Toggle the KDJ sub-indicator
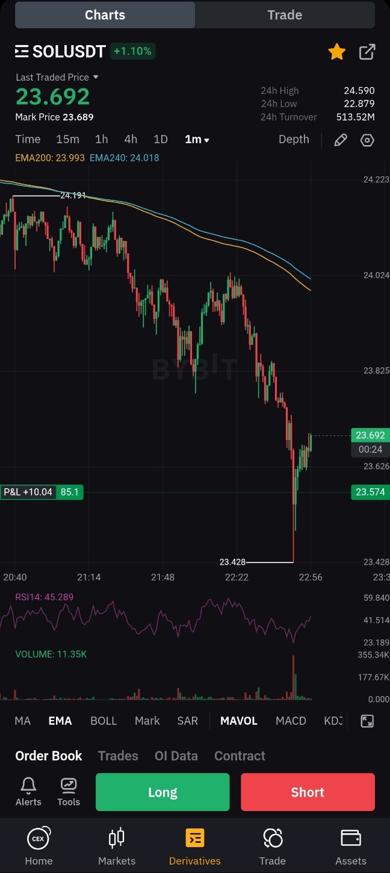 (x=333, y=721)
